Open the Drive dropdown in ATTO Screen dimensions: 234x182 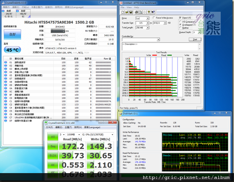click(x=148, y=18)
